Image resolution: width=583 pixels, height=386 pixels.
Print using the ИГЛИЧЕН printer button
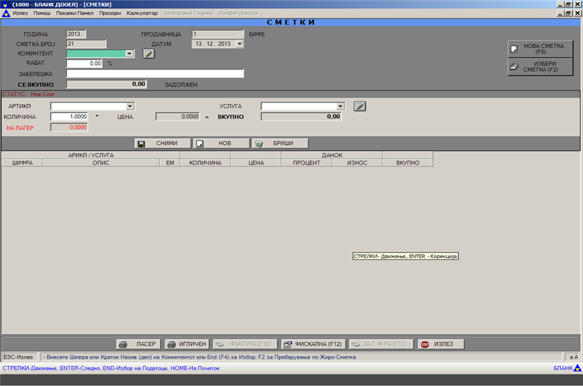pos(186,344)
